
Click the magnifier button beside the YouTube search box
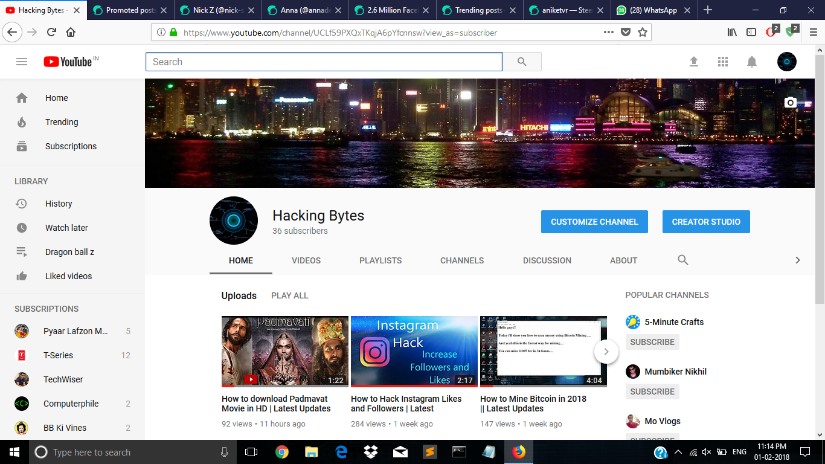522,62
